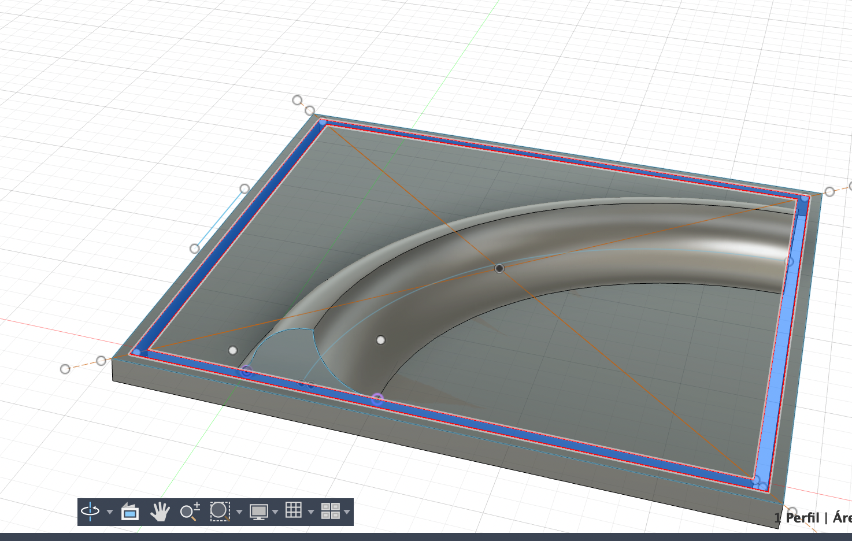Select the blue vertex at top-left frame corner
Image resolution: width=852 pixels, height=541 pixels.
click(x=323, y=122)
